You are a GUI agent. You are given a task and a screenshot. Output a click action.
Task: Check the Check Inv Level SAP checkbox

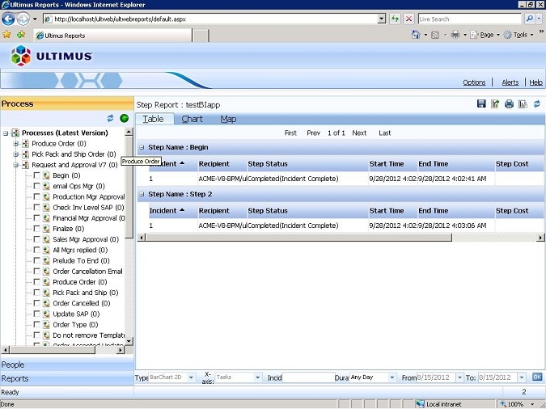[36, 208]
